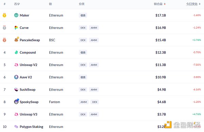Image resolution: width=204 pixels, height=132 pixels.
Task: Select the lending tag in Maker row
Action: (83, 15)
